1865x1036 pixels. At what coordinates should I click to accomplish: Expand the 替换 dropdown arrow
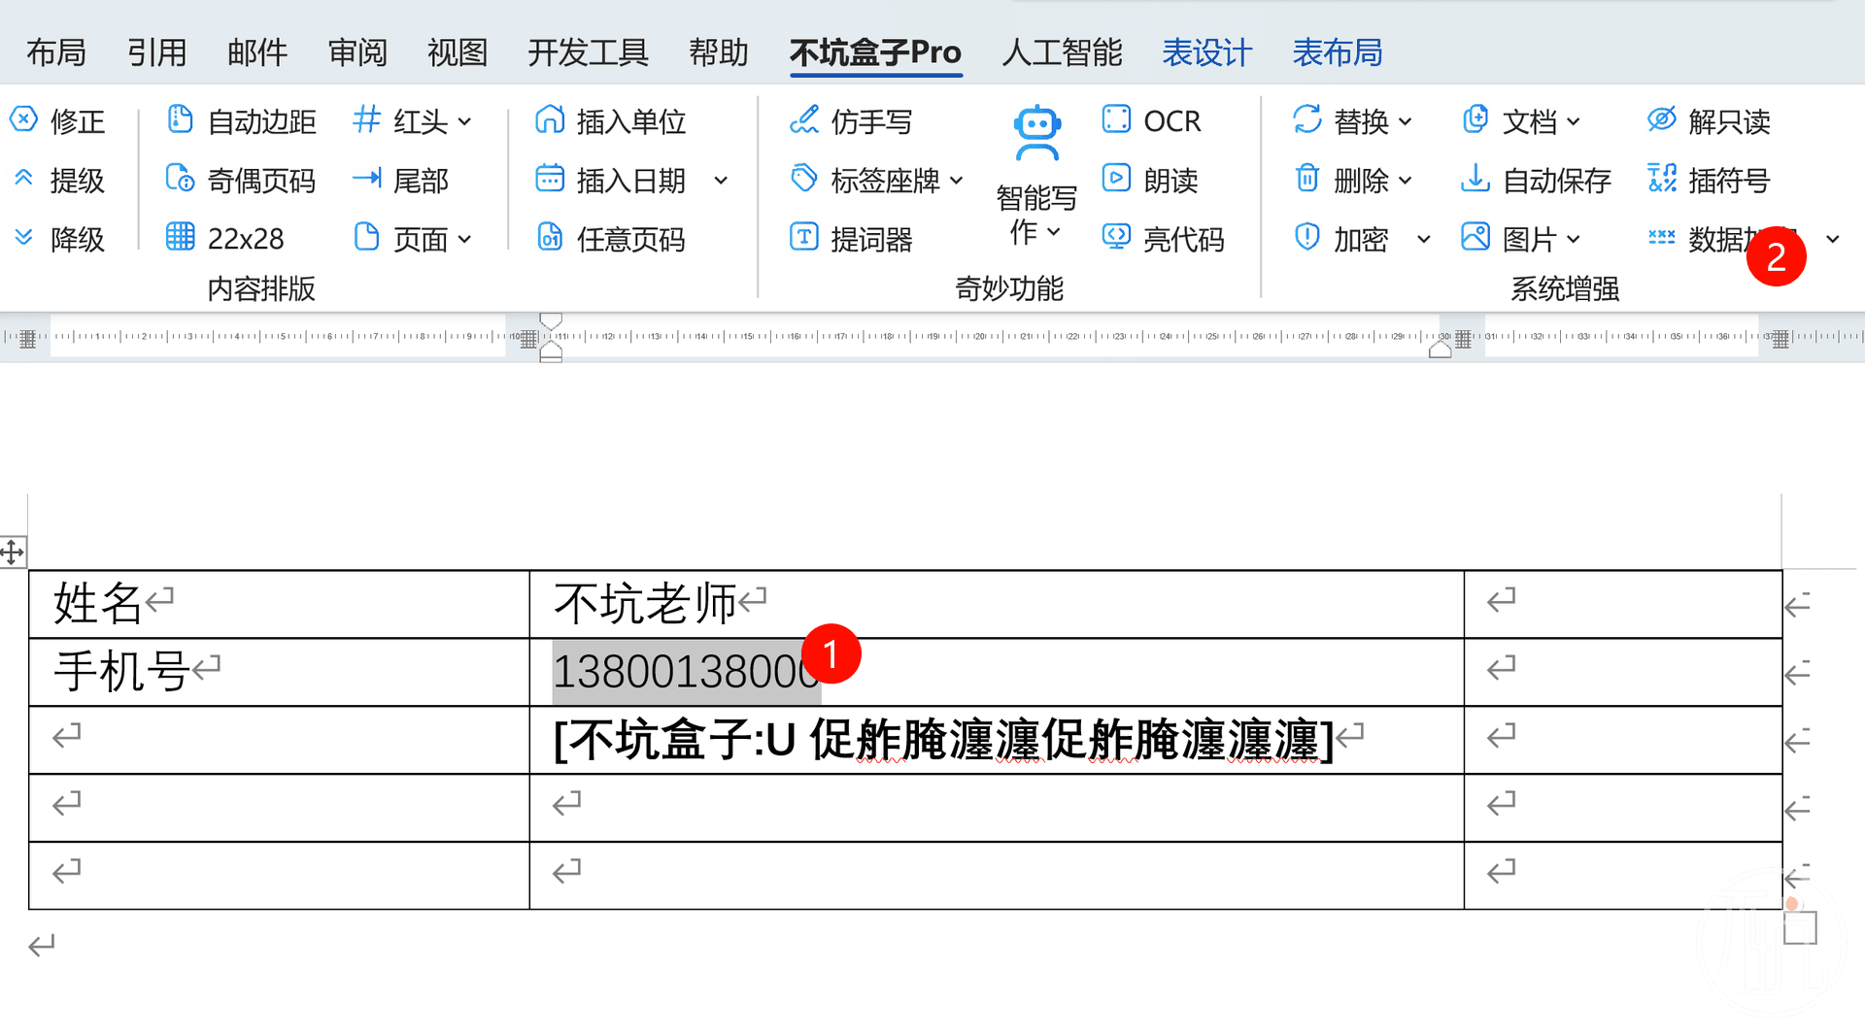1405,122
